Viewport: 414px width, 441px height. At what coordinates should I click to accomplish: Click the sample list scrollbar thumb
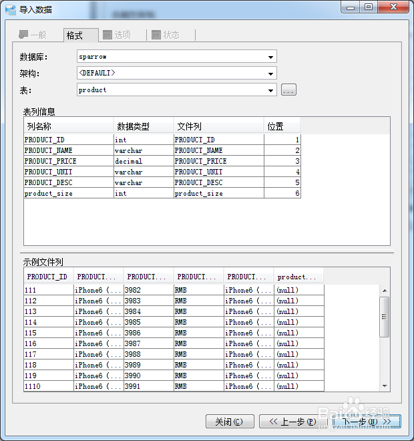(385, 317)
